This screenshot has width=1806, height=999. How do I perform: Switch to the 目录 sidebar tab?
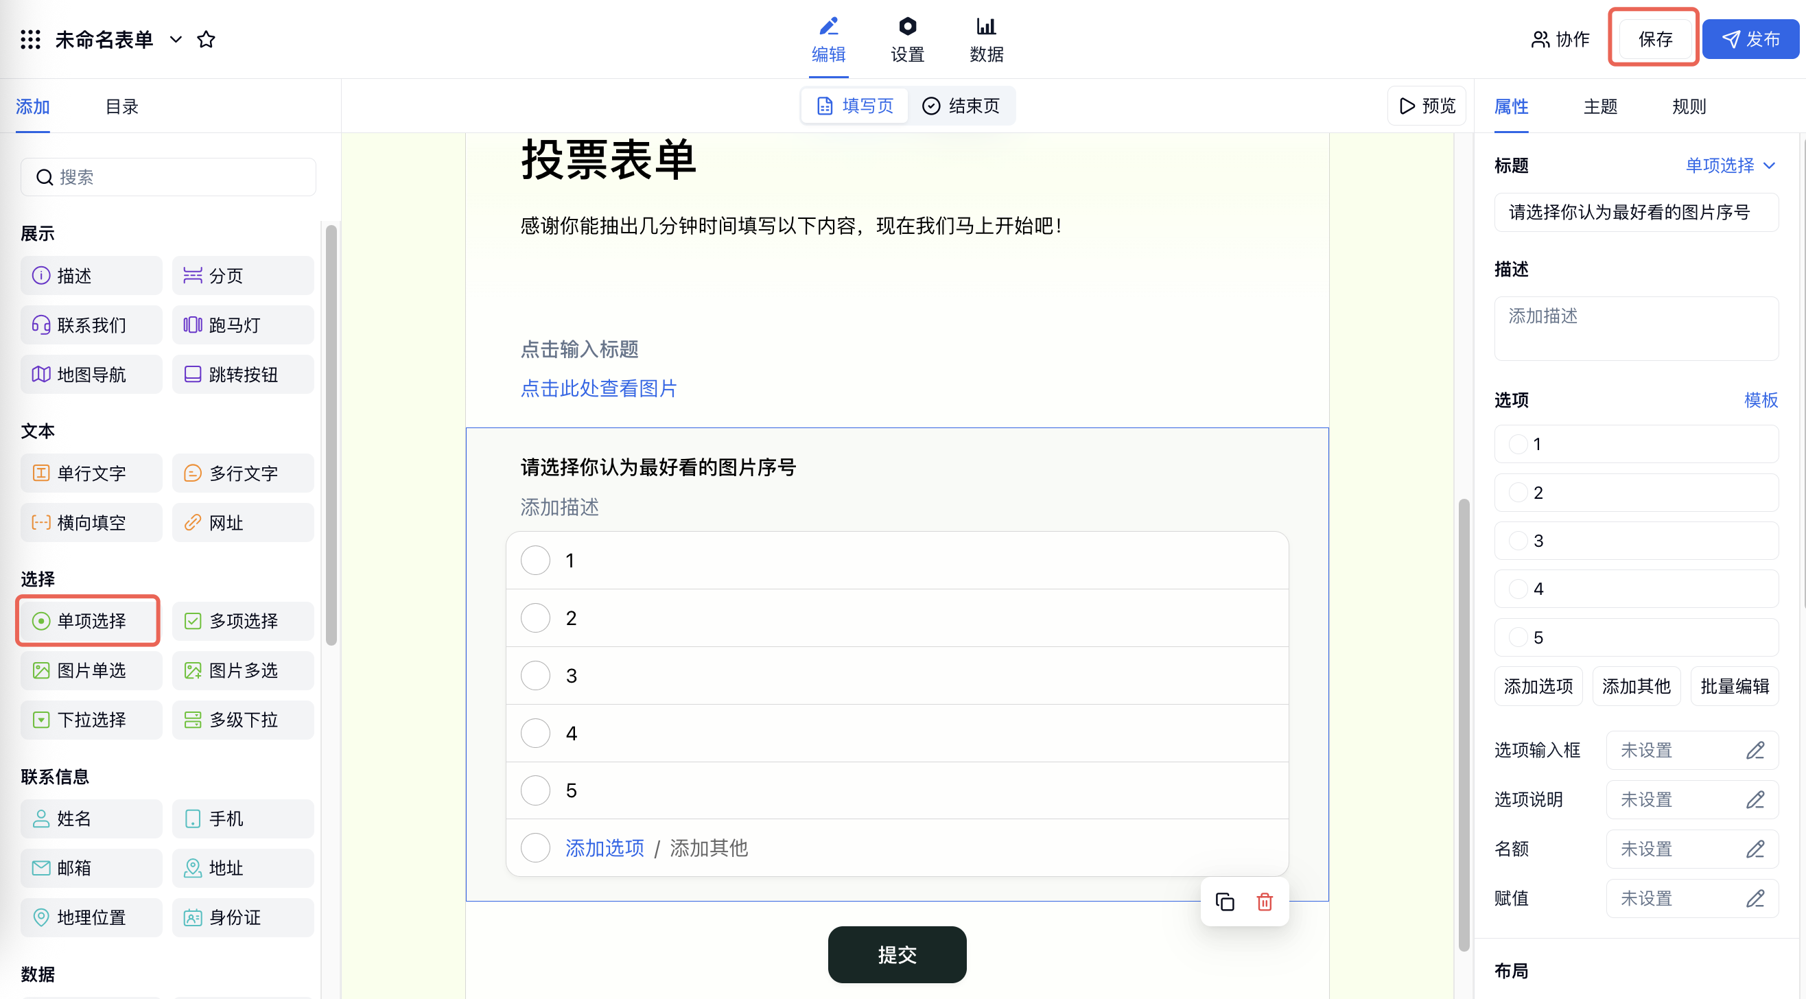(x=122, y=106)
